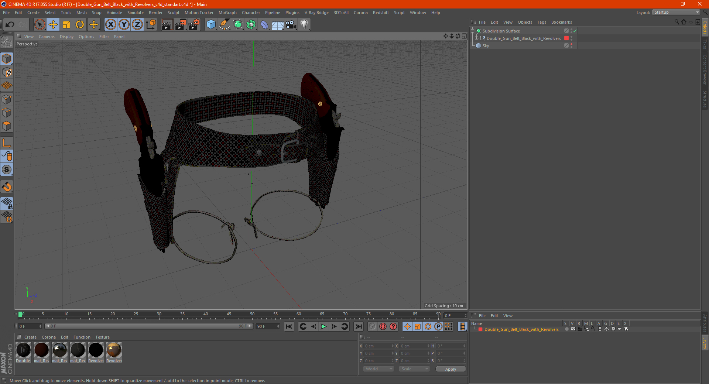Toggle Subdivision Surface enable checkmark
This screenshot has width=709, height=384.
click(575, 31)
